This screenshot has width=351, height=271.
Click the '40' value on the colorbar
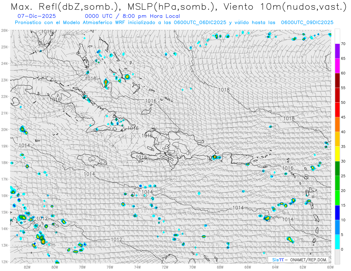[343, 132]
